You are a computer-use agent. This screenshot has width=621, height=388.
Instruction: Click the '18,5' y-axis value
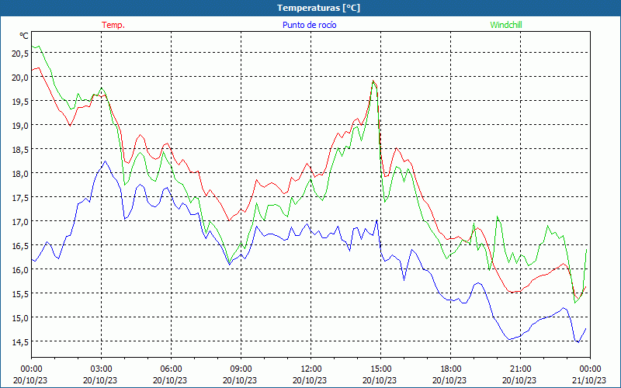tap(20, 150)
